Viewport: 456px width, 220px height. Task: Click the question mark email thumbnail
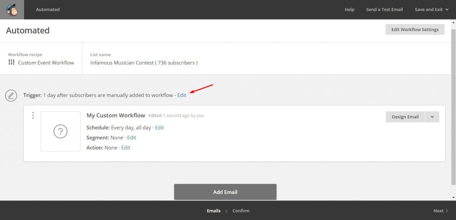point(61,131)
